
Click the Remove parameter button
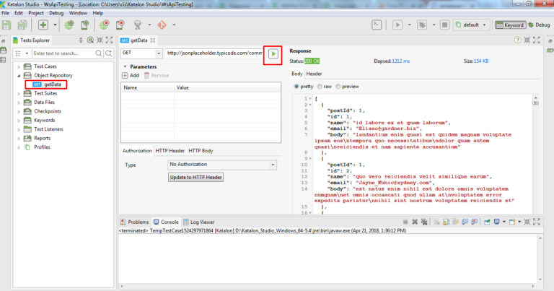click(157, 75)
